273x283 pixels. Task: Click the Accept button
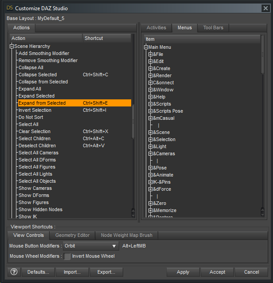(217, 272)
